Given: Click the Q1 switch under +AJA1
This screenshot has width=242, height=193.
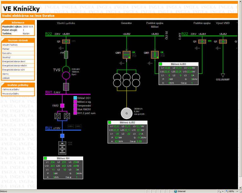Looking at the screenshot, I should click(x=202, y=41).
